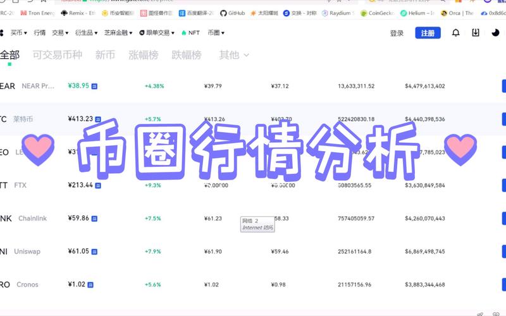Open the NEAR Protocol coin row
This screenshot has width=506, height=316.
coord(253,86)
